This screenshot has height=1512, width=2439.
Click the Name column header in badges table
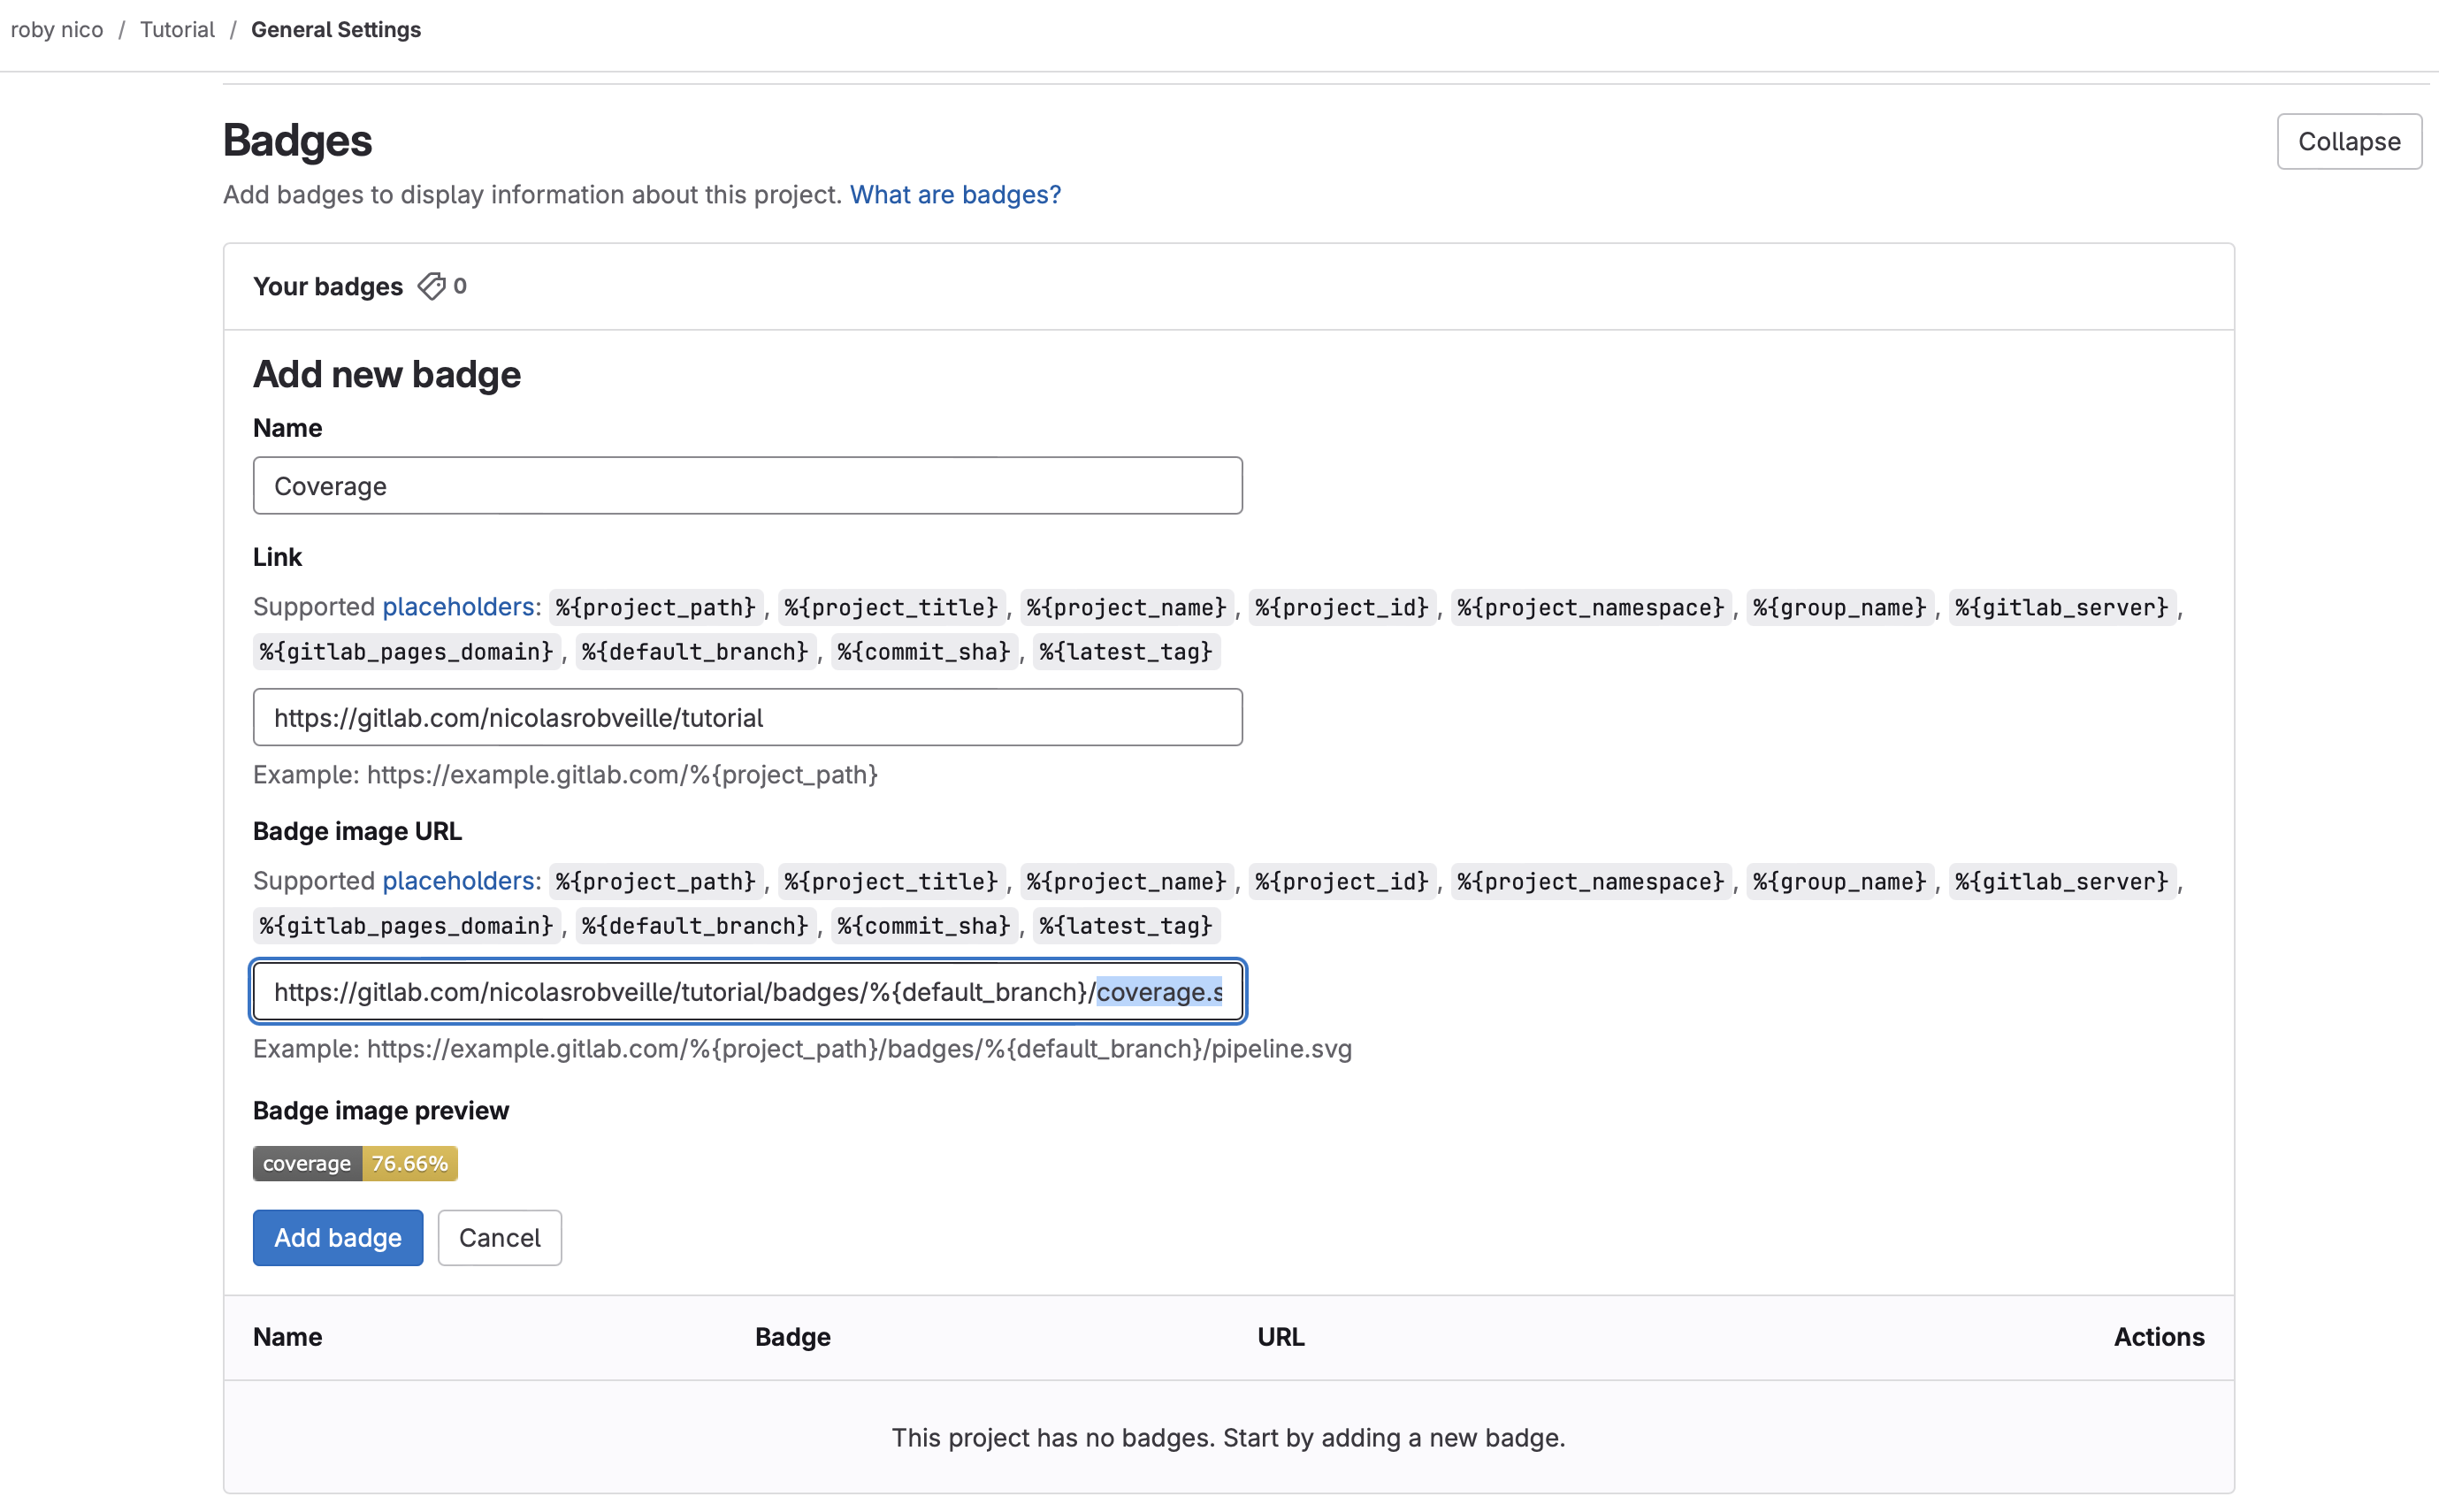click(288, 1337)
